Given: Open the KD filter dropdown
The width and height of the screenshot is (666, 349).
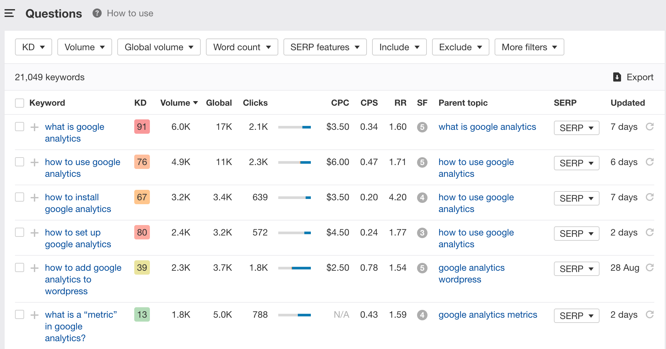Looking at the screenshot, I should [x=34, y=47].
